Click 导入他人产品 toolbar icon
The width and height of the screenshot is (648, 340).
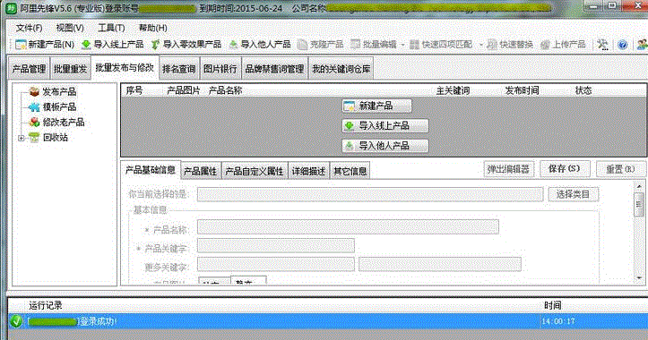[260, 44]
